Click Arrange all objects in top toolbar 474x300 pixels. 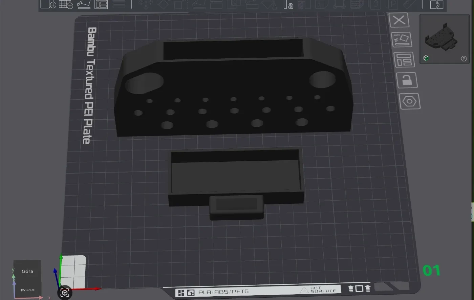click(x=101, y=4)
